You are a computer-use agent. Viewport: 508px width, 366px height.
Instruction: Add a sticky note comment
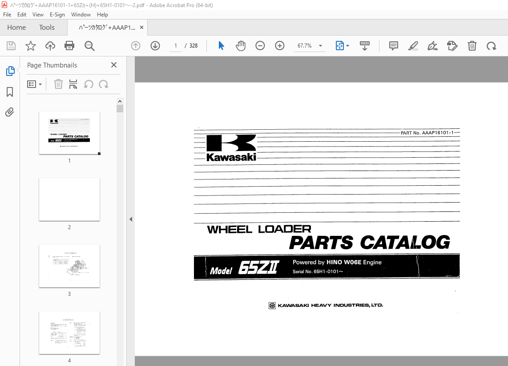(x=393, y=46)
